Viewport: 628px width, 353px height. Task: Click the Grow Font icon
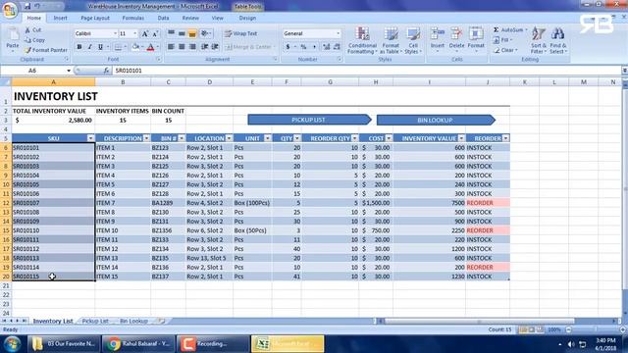point(145,33)
